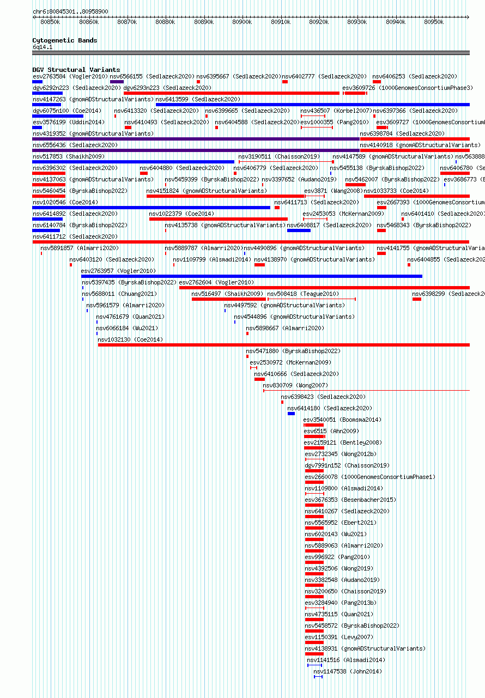Click esv1000355 (Pang2010) label
The image size is (485, 698).
335,122
